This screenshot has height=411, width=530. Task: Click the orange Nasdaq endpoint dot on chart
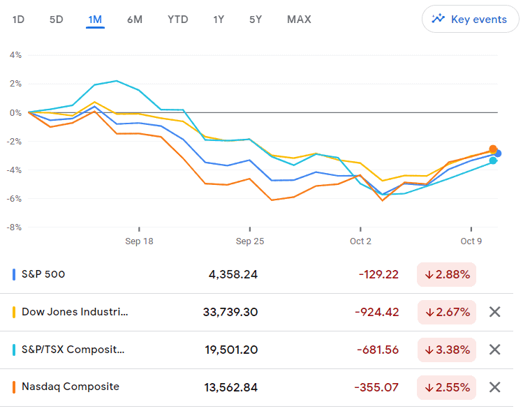[x=493, y=149]
